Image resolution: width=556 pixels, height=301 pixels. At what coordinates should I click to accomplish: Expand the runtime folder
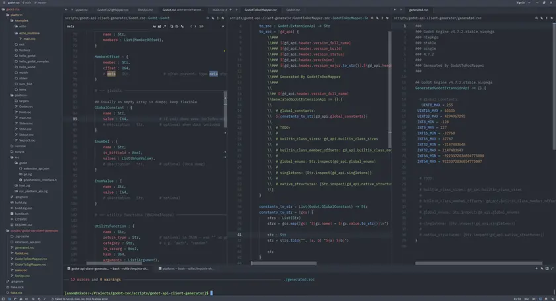tap(19, 146)
